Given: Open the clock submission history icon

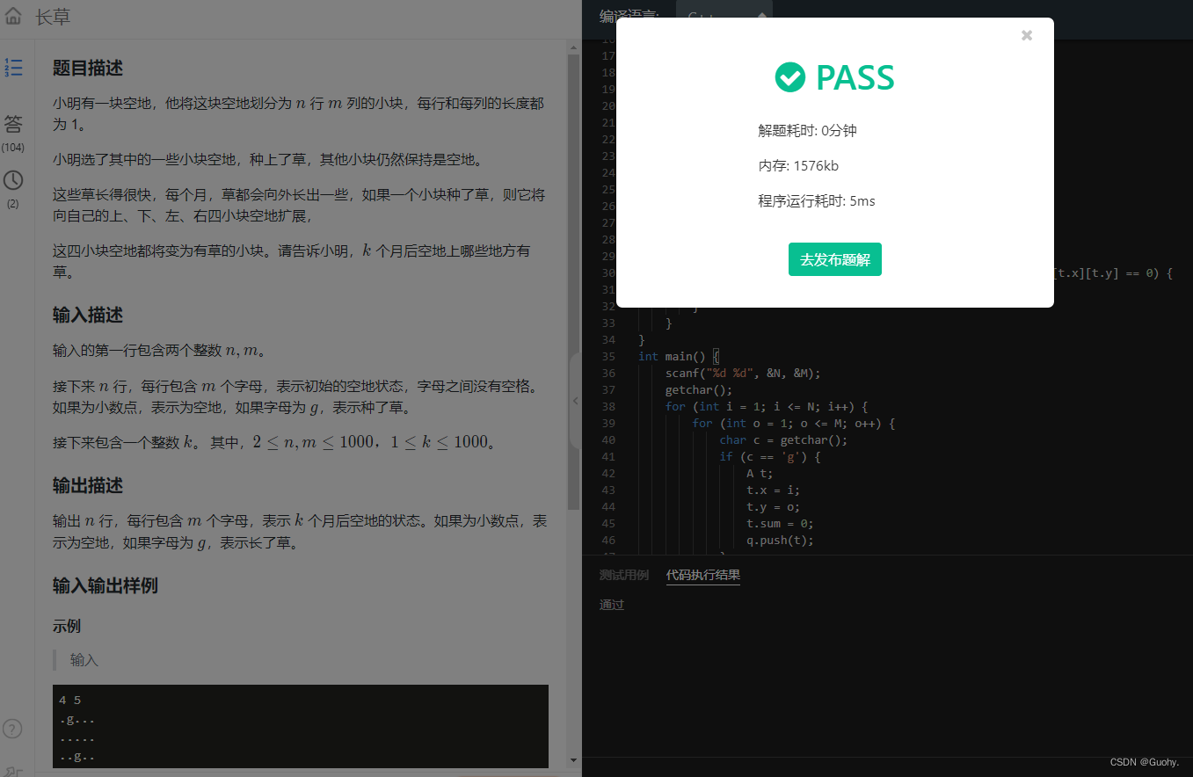Looking at the screenshot, I should coord(13,180).
